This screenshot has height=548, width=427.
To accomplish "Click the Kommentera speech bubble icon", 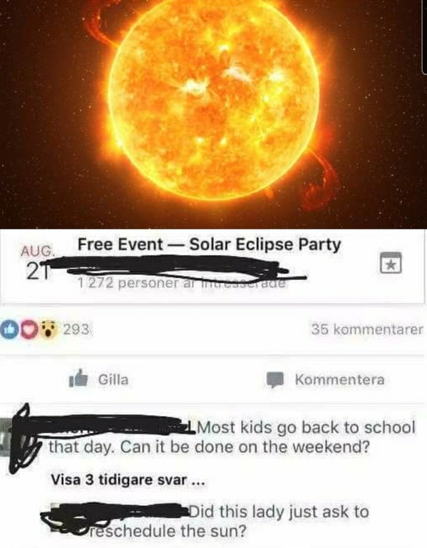I will [x=277, y=380].
